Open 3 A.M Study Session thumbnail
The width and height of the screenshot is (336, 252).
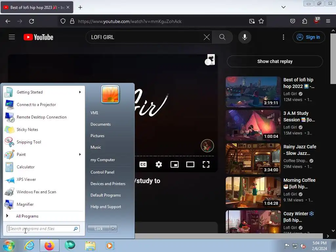[x=253, y=125]
